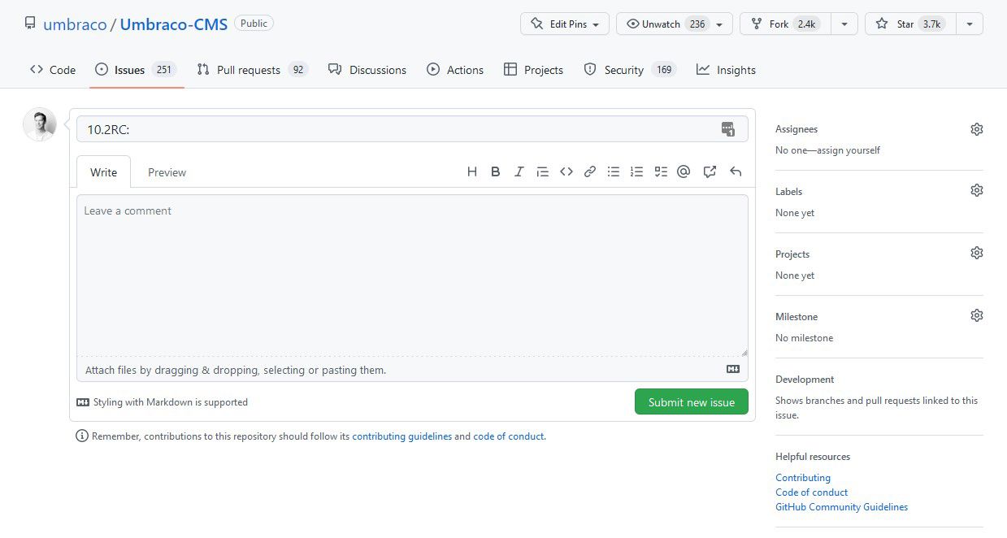Click the Public repository badge
Screen dimensions: 1007x538
pos(254,24)
